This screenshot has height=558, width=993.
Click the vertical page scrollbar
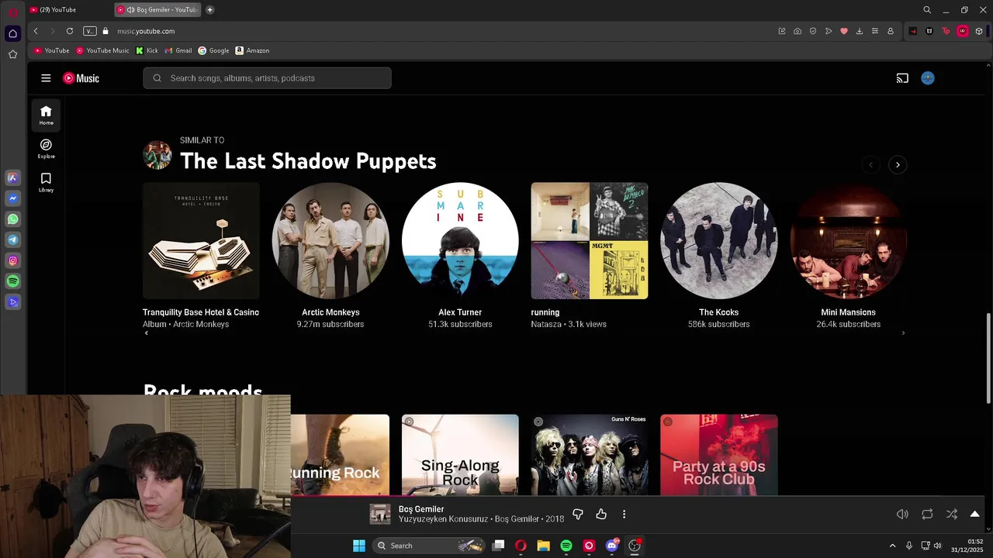coord(988,358)
